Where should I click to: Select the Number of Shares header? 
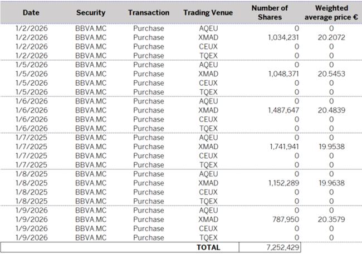coord(270,12)
